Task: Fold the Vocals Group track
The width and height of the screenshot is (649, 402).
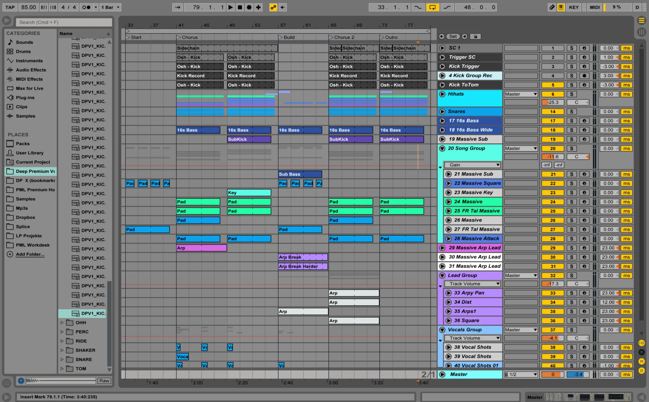Action: click(442, 330)
